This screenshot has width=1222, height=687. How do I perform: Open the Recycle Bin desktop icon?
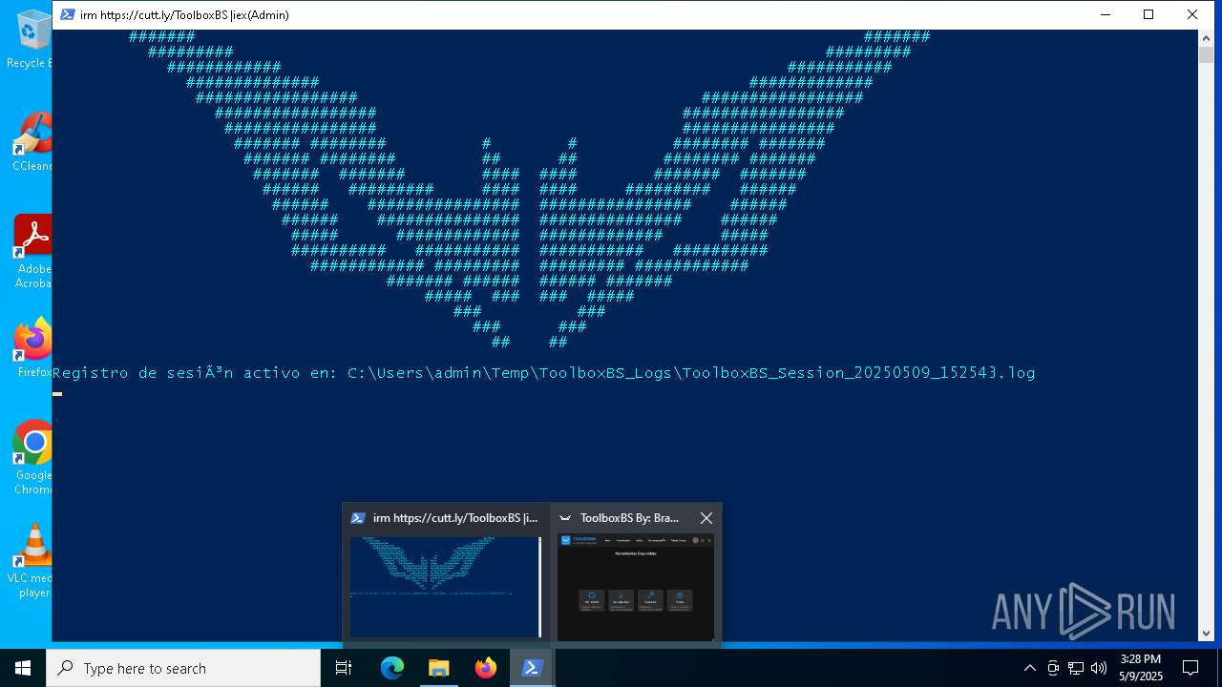click(x=31, y=38)
